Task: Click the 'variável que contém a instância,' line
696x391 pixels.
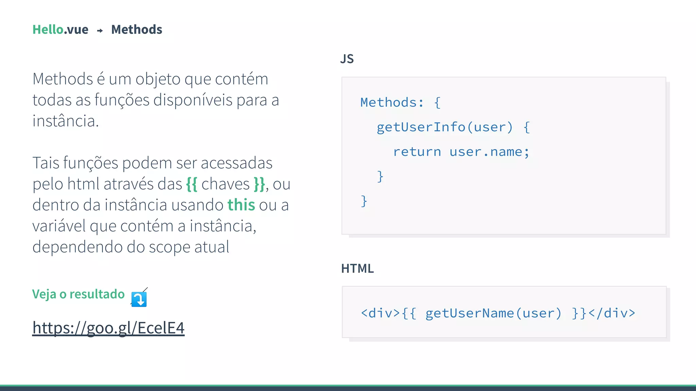Action: tap(144, 226)
